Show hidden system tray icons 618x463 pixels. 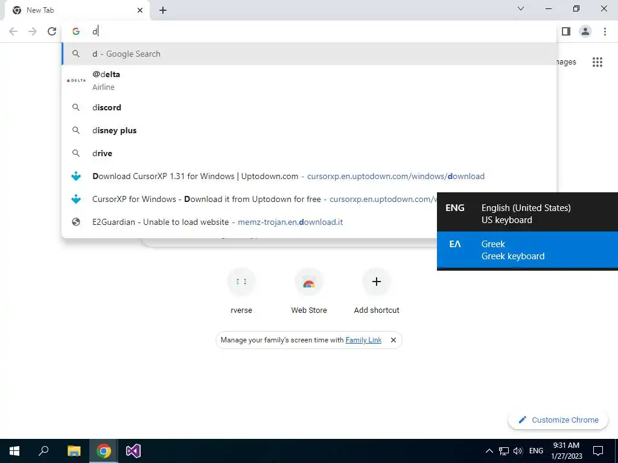(489, 451)
